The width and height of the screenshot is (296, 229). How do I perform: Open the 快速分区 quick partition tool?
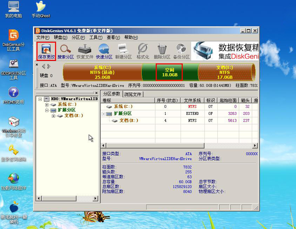tap(104, 51)
